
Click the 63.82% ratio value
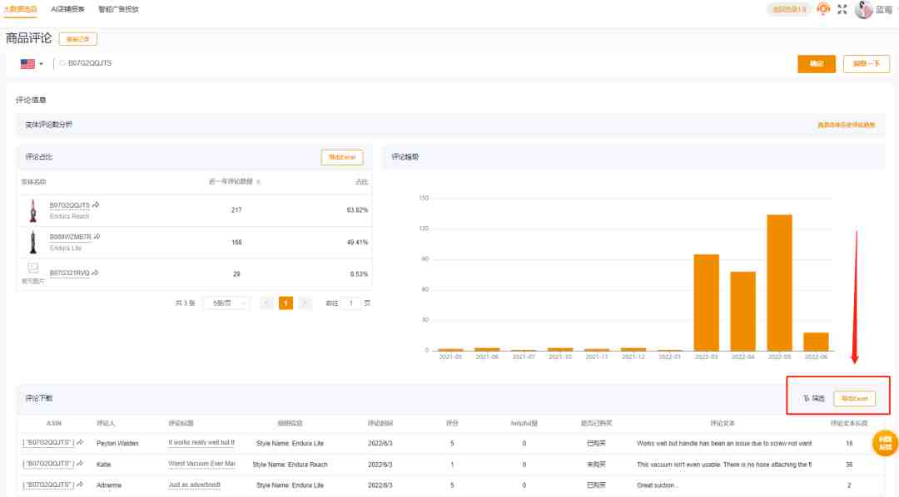[357, 210]
